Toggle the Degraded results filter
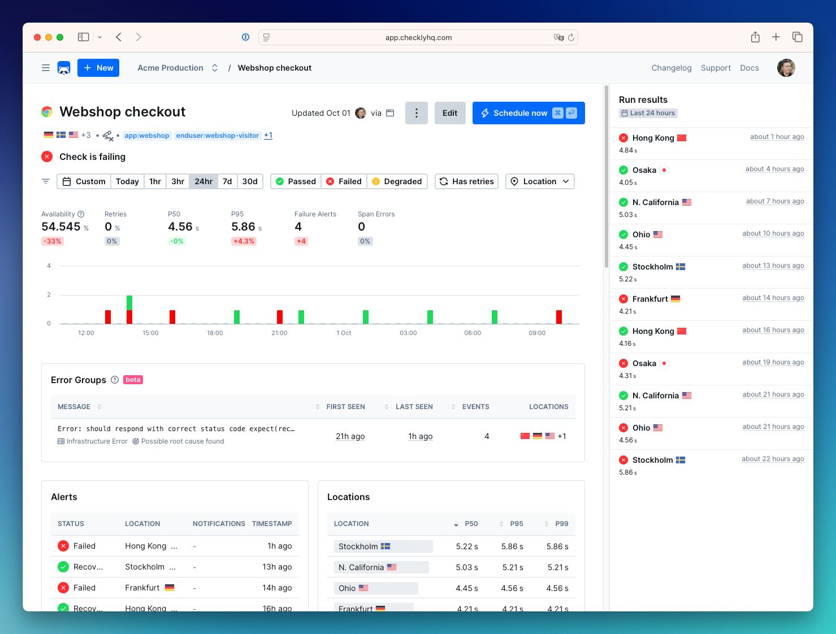The image size is (836, 634). [x=397, y=181]
